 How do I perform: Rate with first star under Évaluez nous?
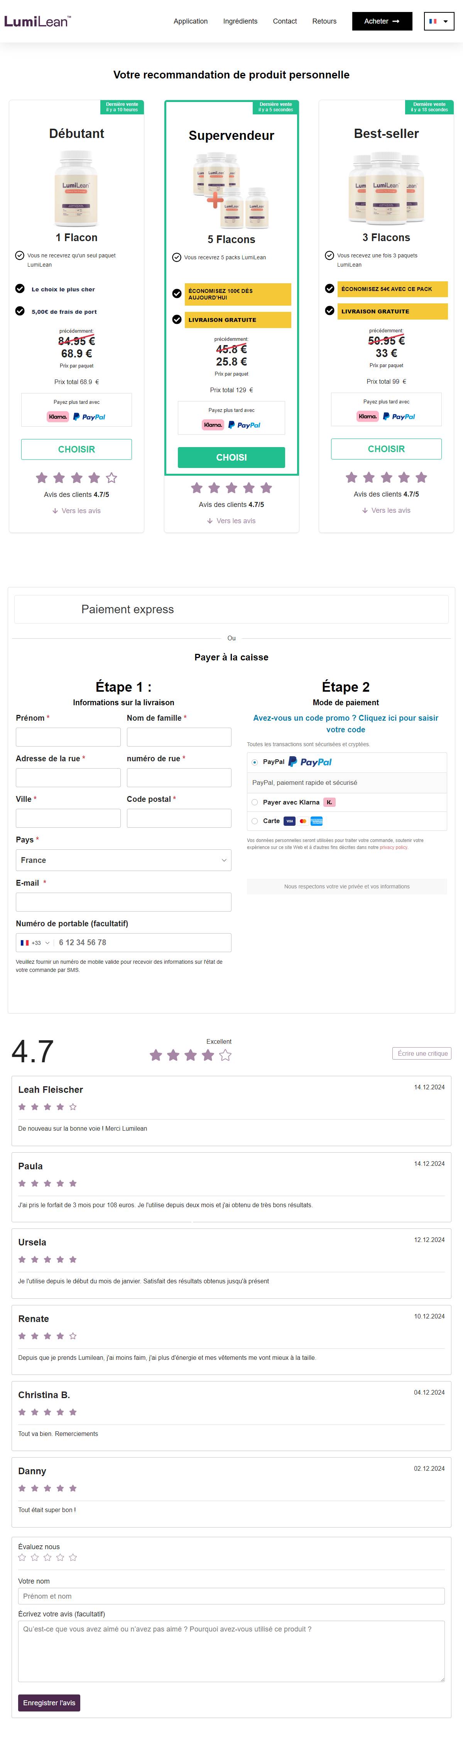click(22, 1557)
